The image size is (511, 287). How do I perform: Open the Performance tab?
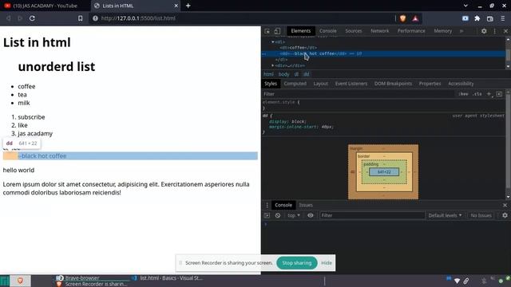coord(411,31)
